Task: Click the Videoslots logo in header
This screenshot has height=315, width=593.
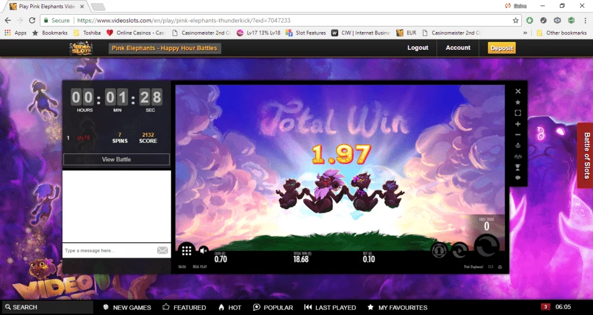Action: tap(81, 48)
